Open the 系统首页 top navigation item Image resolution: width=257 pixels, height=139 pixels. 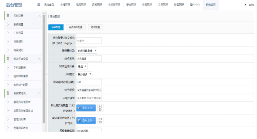(x=49, y=5)
